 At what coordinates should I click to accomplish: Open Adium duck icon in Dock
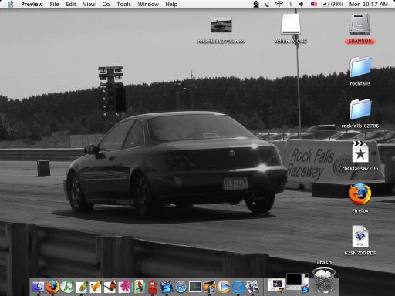coord(153,287)
